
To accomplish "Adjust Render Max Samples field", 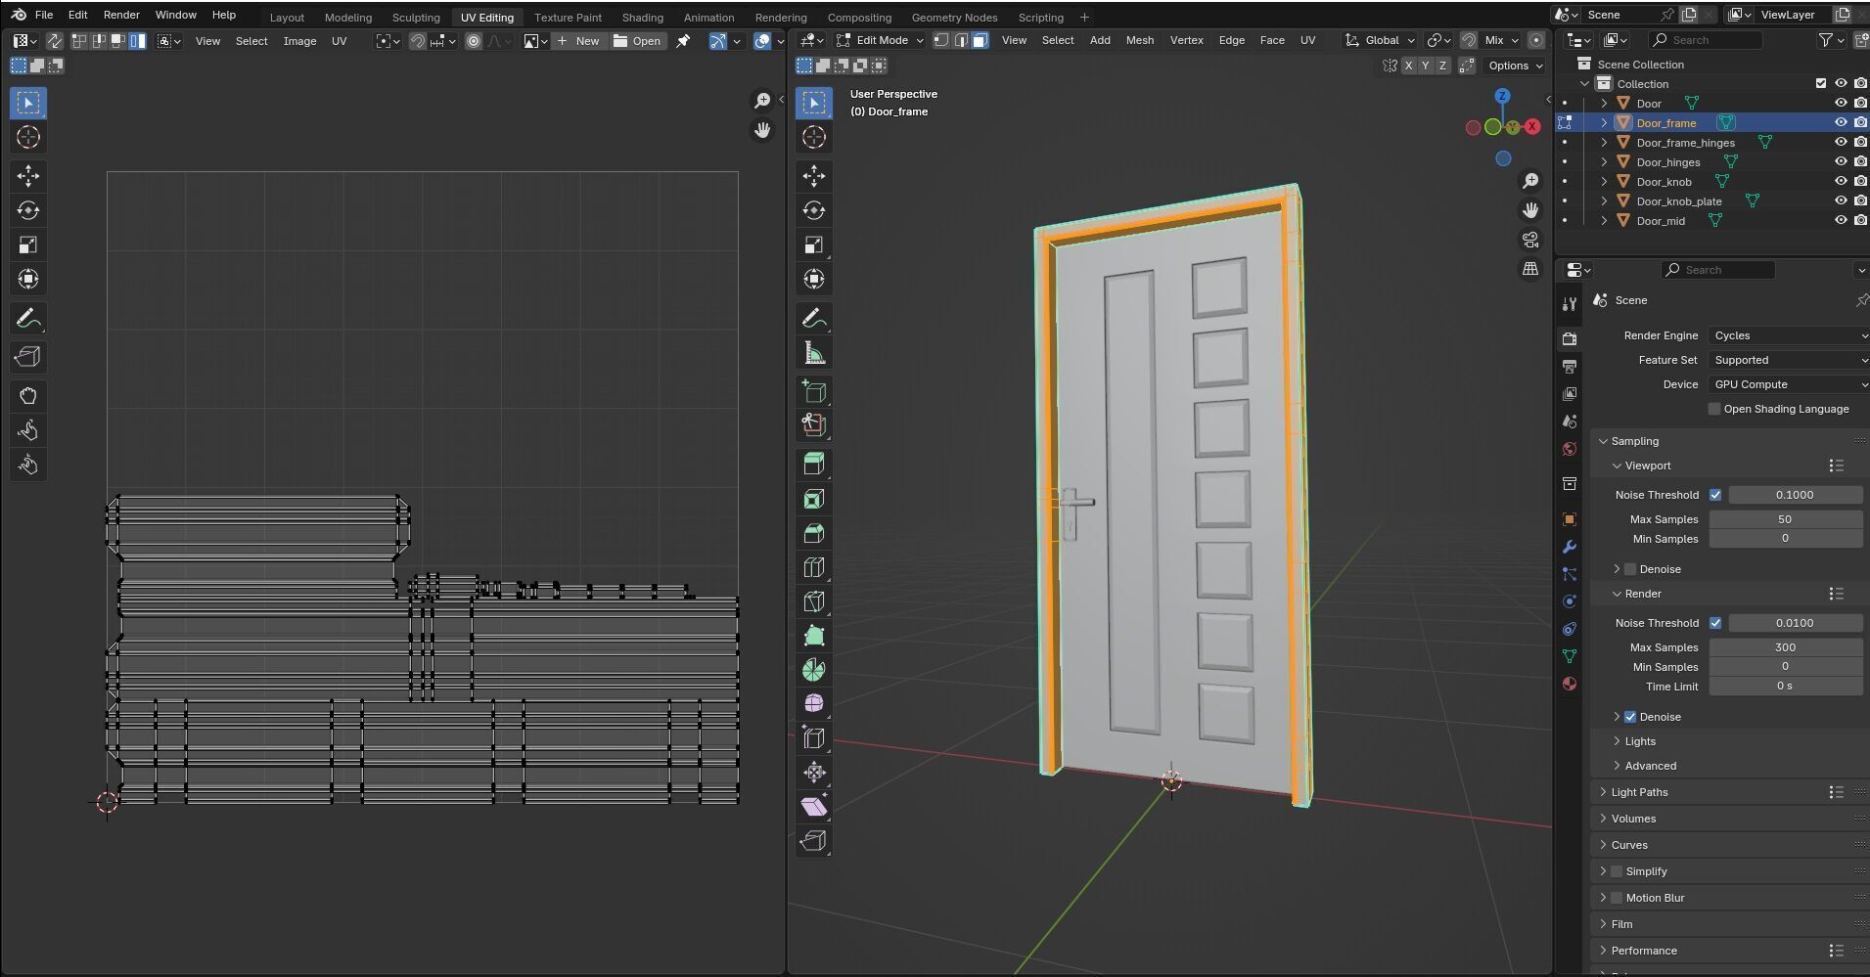I will click(1785, 647).
